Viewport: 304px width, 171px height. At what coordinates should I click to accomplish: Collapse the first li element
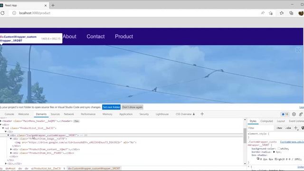point(6,132)
